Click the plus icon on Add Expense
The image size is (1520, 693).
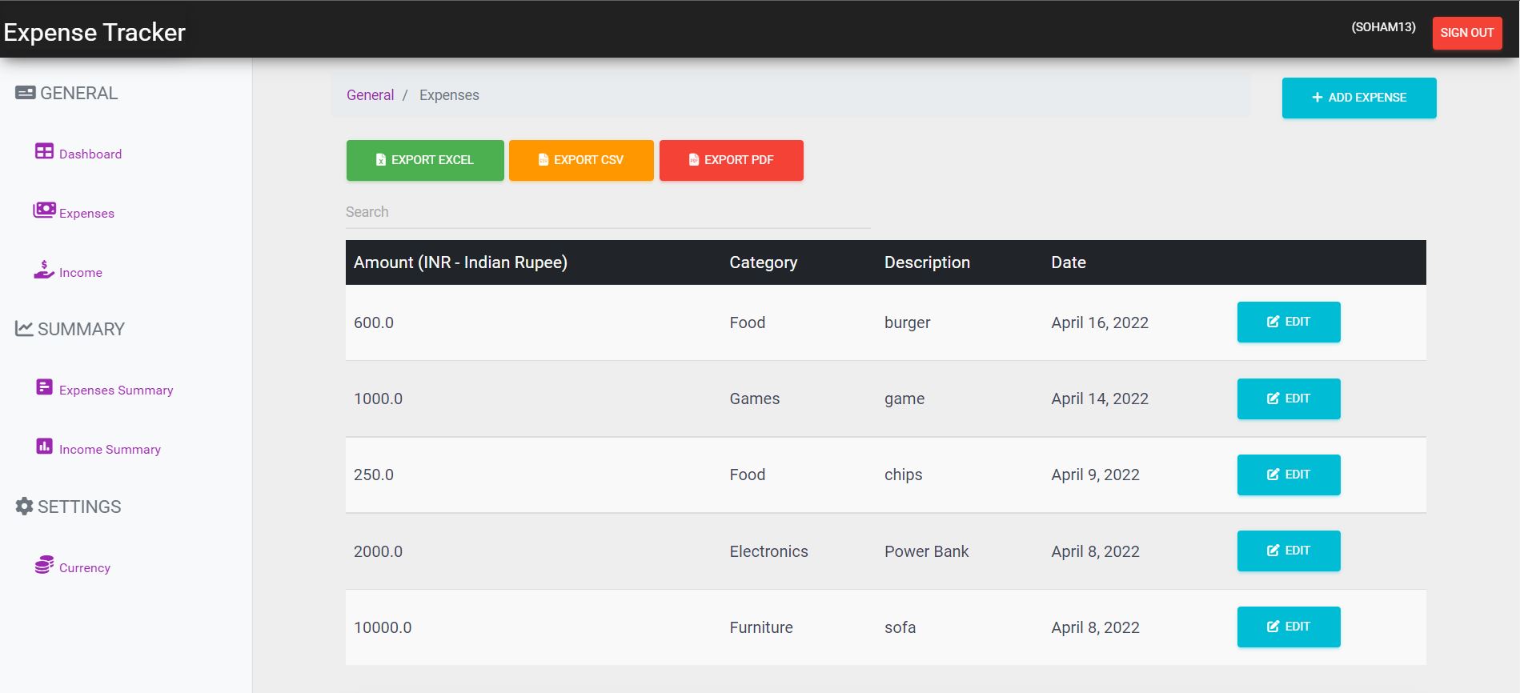pos(1317,98)
